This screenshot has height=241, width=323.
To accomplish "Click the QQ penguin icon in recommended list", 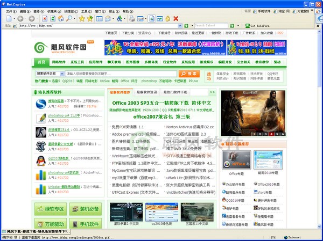I will coord(41,160).
